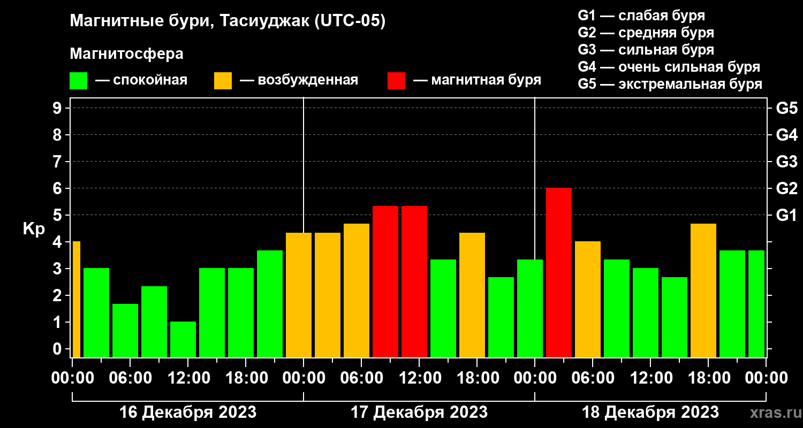Click the 'Kp' axis title
Viewport: 803px width, 428px height.
(34, 229)
